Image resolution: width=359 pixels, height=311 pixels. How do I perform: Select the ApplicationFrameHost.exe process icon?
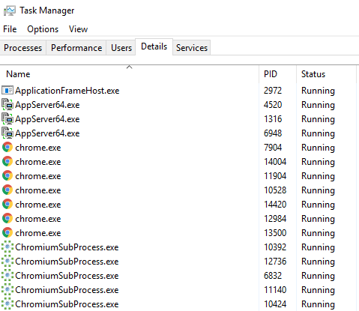click(7, 90)
